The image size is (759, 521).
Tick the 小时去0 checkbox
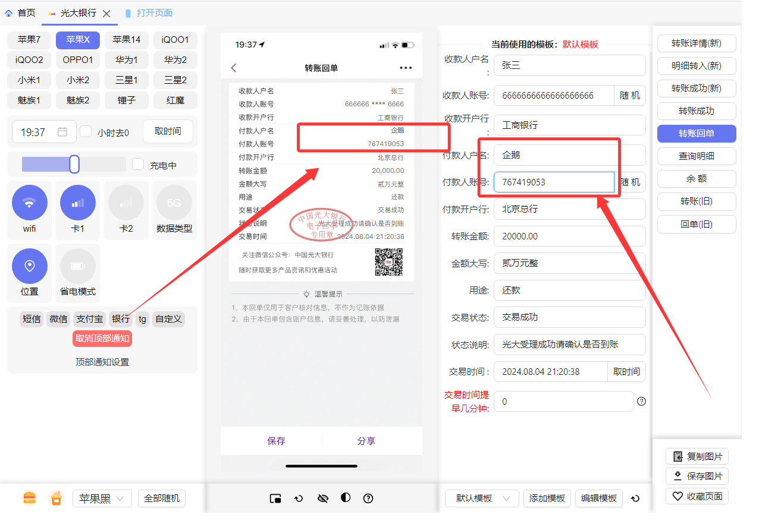click(86, 131)
